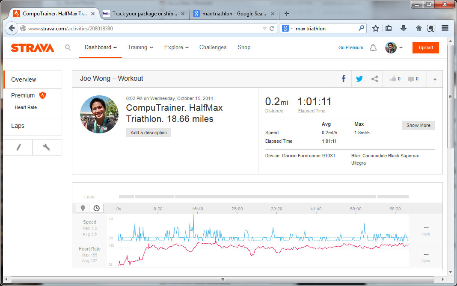Viewport: 457px width, 286px height.
Task: Edit the activity with the pencil icon
Action: (x=18, y=147)
